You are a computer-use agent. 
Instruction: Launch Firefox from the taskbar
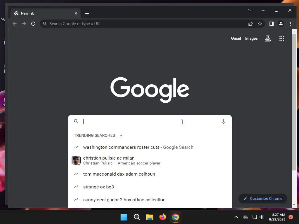click(162, 217)
